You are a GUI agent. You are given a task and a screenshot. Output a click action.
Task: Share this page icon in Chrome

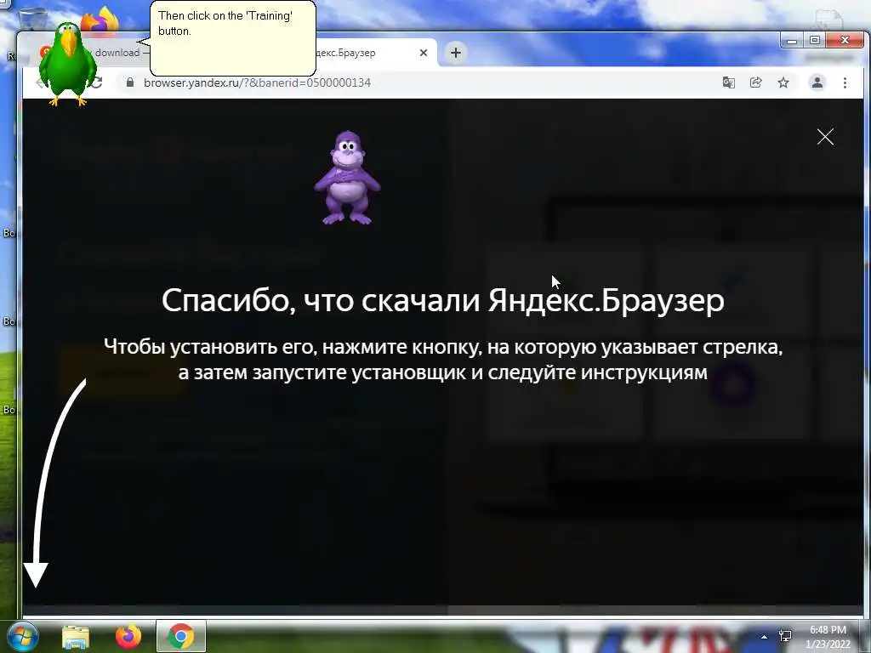pyautogui.click(x=755, y=82)
